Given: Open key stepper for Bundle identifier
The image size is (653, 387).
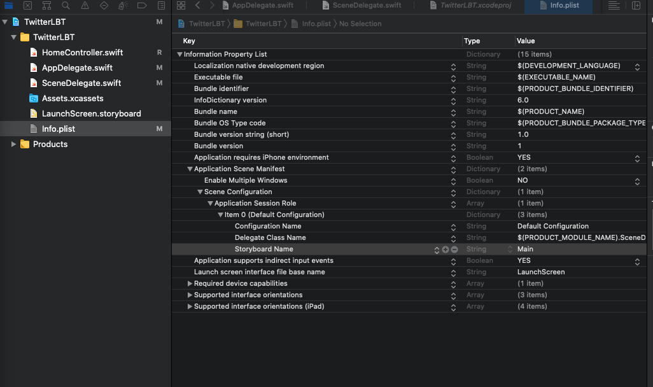Looking at the screenshot, I should pyautogui.click(x=454, y=90).
